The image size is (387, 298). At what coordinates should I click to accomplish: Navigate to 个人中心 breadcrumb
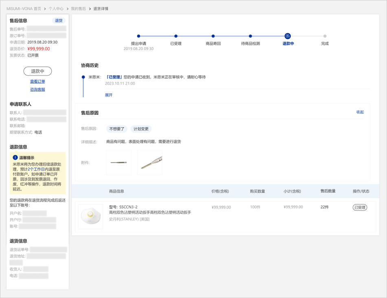click(x=56, y=9)
